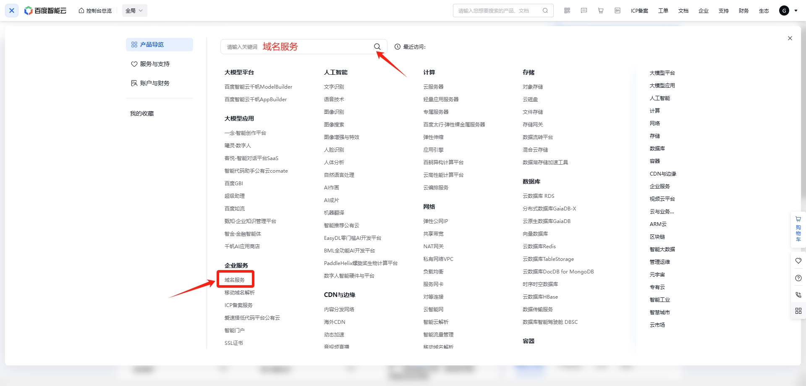
Task: Open the 购物车 floating side button
Action: pos(798,229)
